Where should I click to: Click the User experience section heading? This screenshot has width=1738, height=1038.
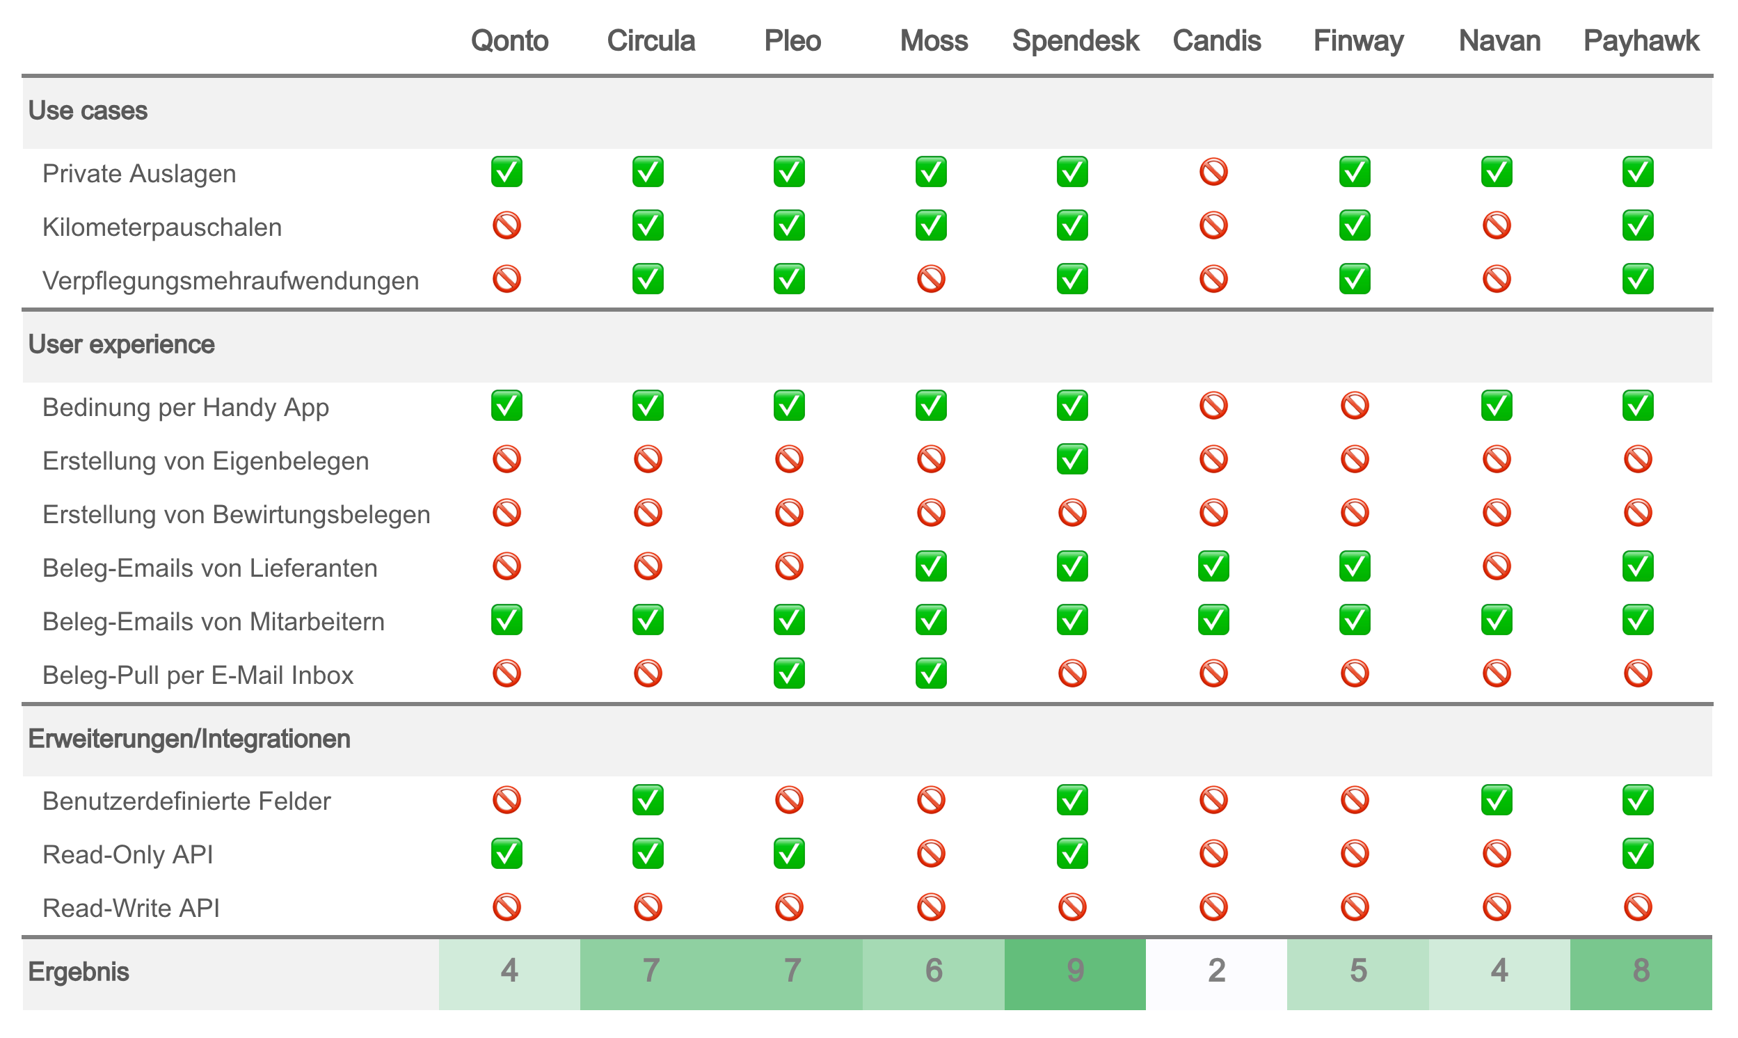122,345
